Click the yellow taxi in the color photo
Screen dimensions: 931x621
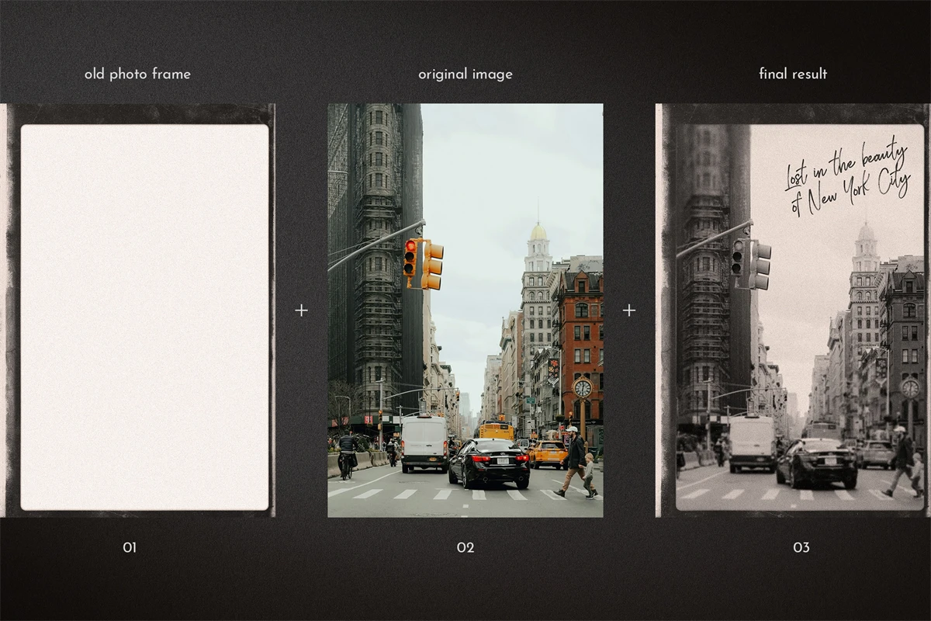click(548, 453)
